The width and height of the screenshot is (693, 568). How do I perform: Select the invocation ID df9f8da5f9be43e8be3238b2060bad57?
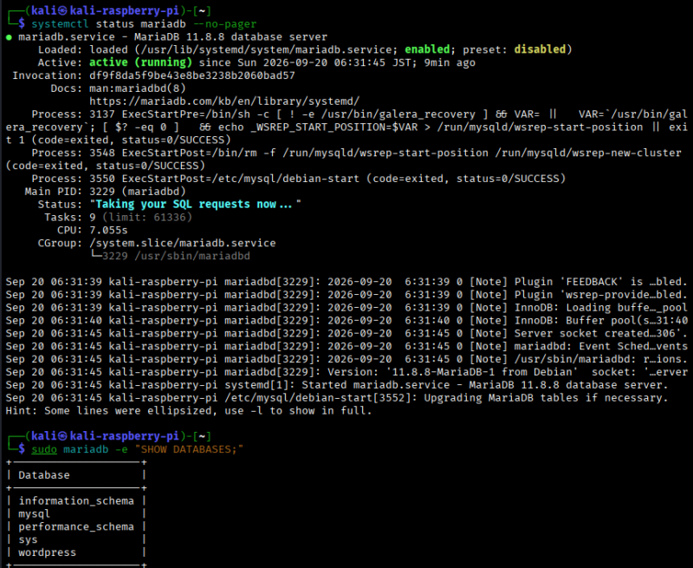tap(192, 75)
